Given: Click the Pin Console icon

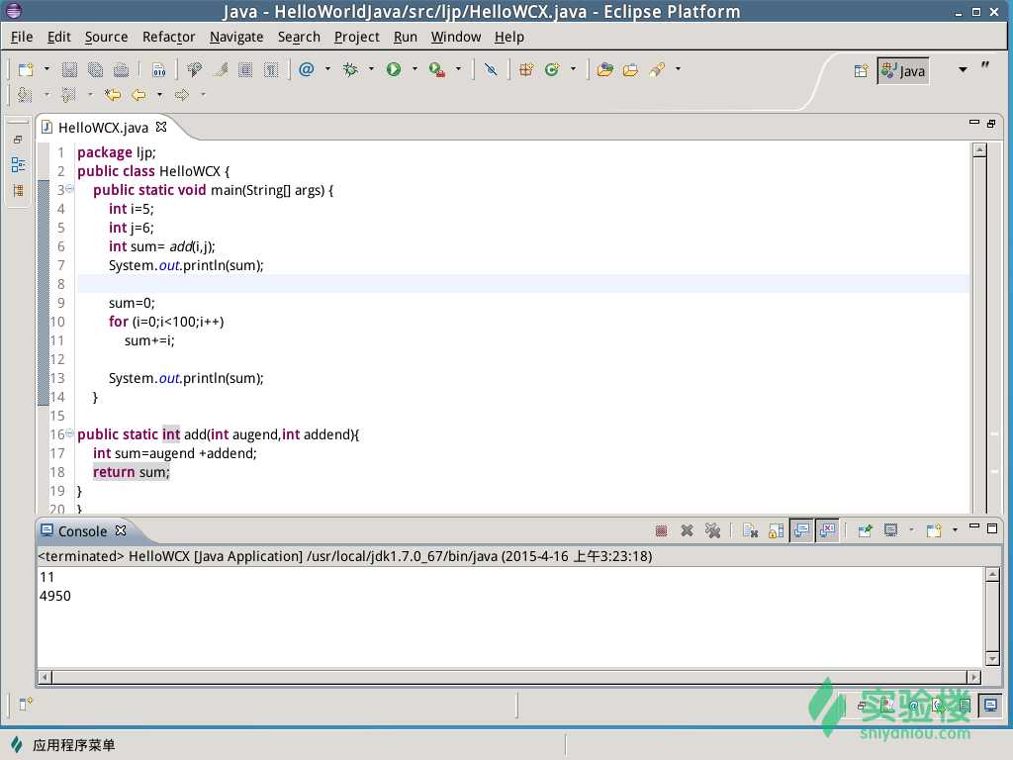Looking at the screenshot, I should coord(865,531).
